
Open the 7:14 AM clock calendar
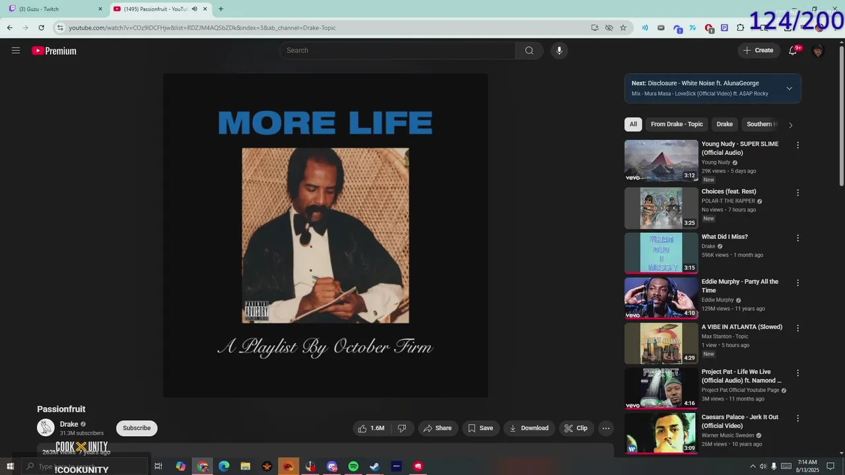pos(807,466)
